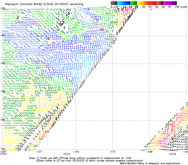Click the '30' legend label under the colorbar
Image resolution: width=188 pixels, height=165 pixels.
click(150, 7)
